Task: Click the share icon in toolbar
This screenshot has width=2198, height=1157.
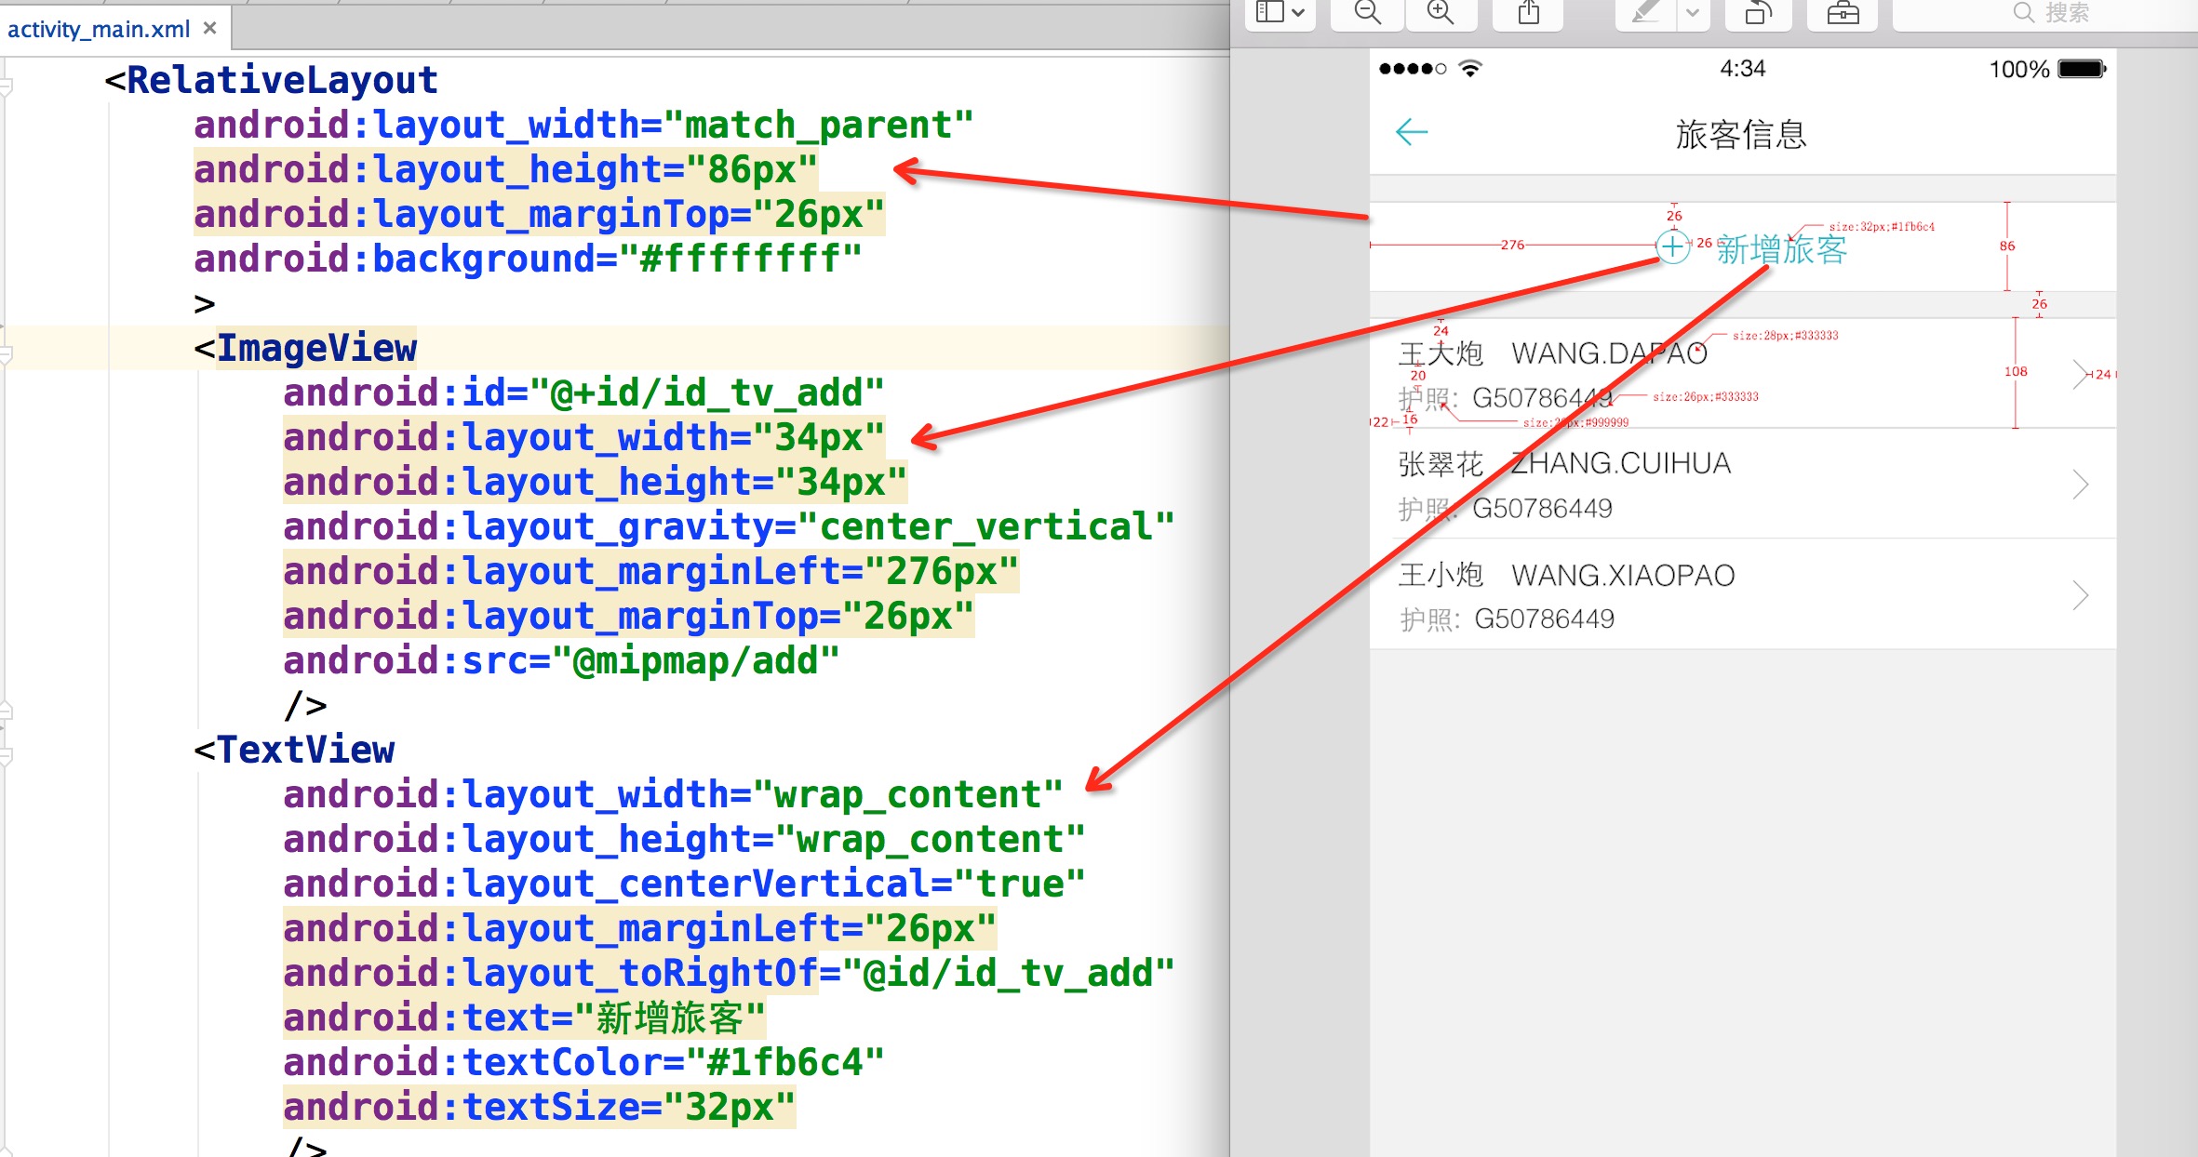Action: [1528, 12]
